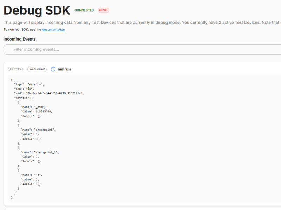Select the Incoming Events section header
Screen dimensions: 281x210
[x=19, y=39]
